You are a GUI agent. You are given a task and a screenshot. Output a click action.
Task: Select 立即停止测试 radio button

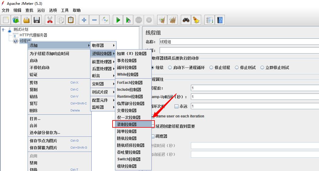(x=262, y=67)
